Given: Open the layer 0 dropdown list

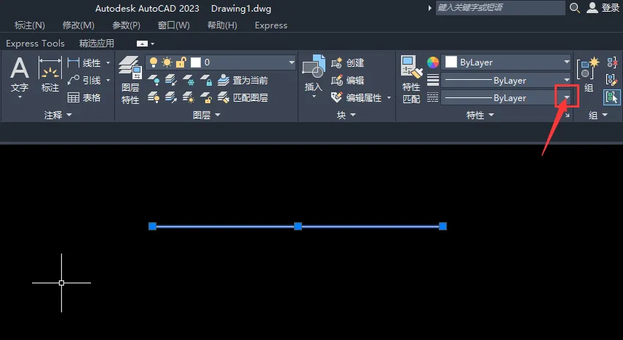Looking at the screenshot, I should [292, 62].
